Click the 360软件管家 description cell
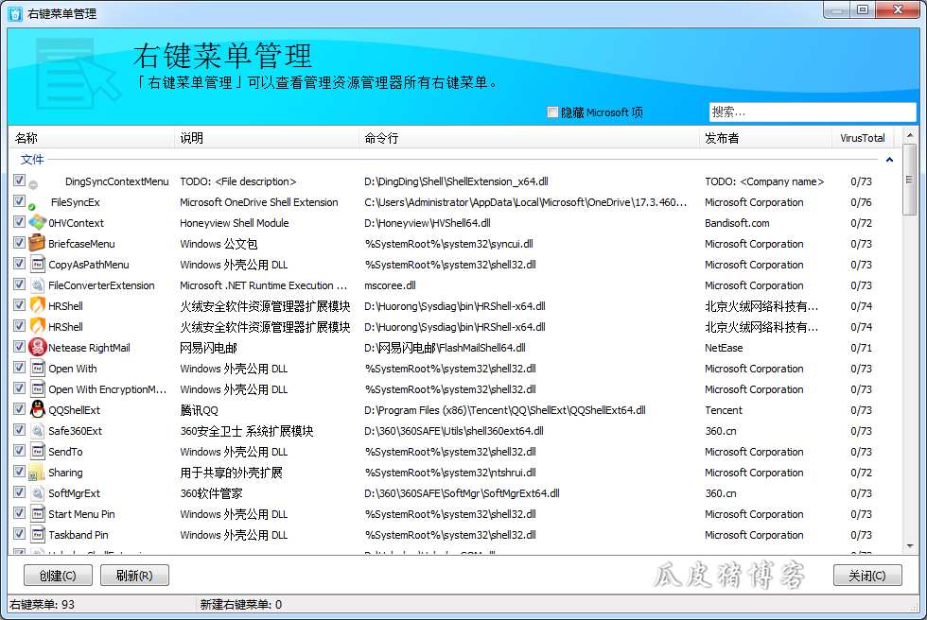This screenshot has height=620, width=927. (211, 493)
